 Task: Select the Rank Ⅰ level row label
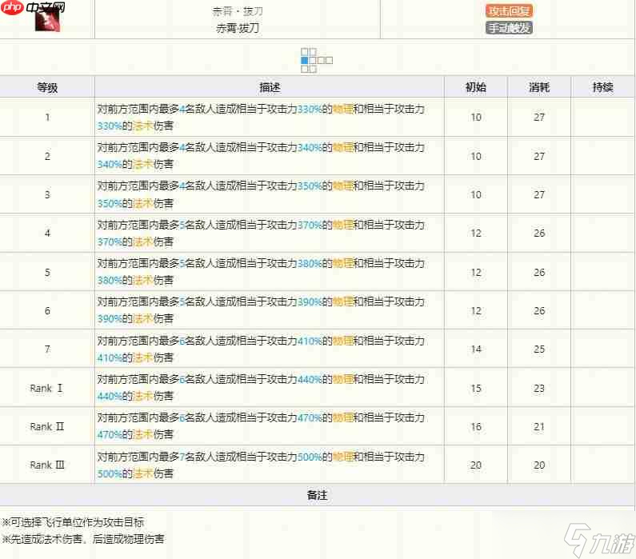(x=47, y=388)
